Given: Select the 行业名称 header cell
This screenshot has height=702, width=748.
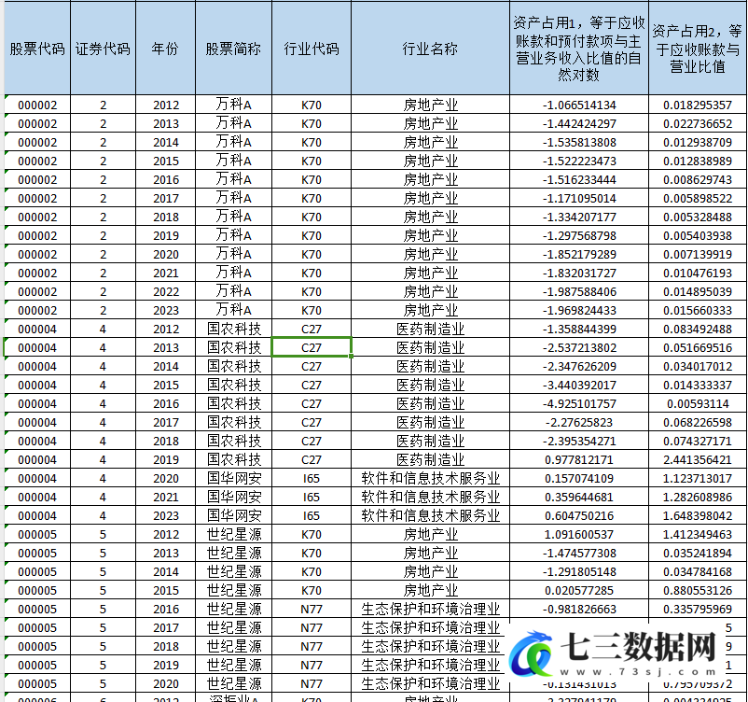Looking at the screenshot, I should (x=430, y=49).
